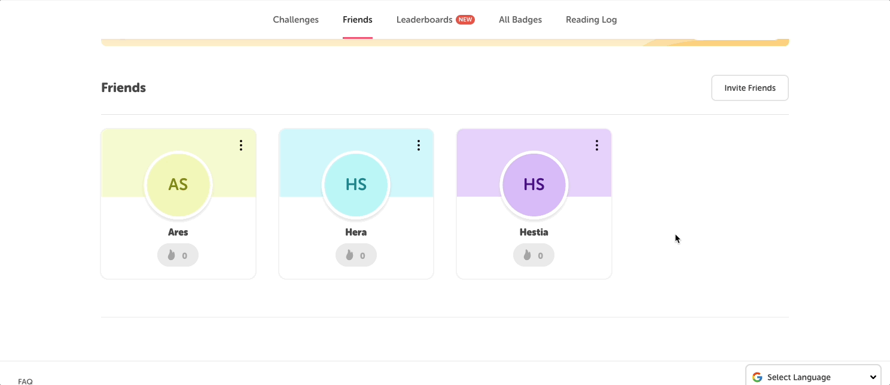
Task: Click the Invite Friends button
Action: (749, 87)
